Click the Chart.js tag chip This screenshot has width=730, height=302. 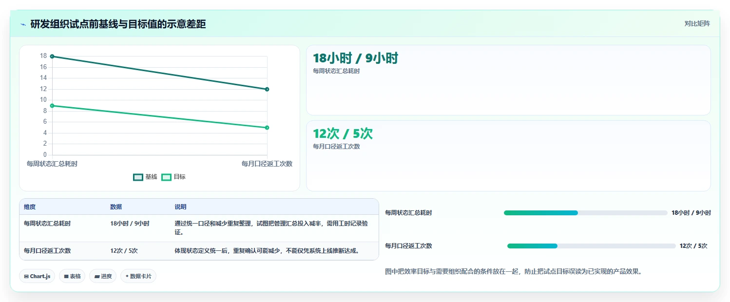tap(38, 276)
